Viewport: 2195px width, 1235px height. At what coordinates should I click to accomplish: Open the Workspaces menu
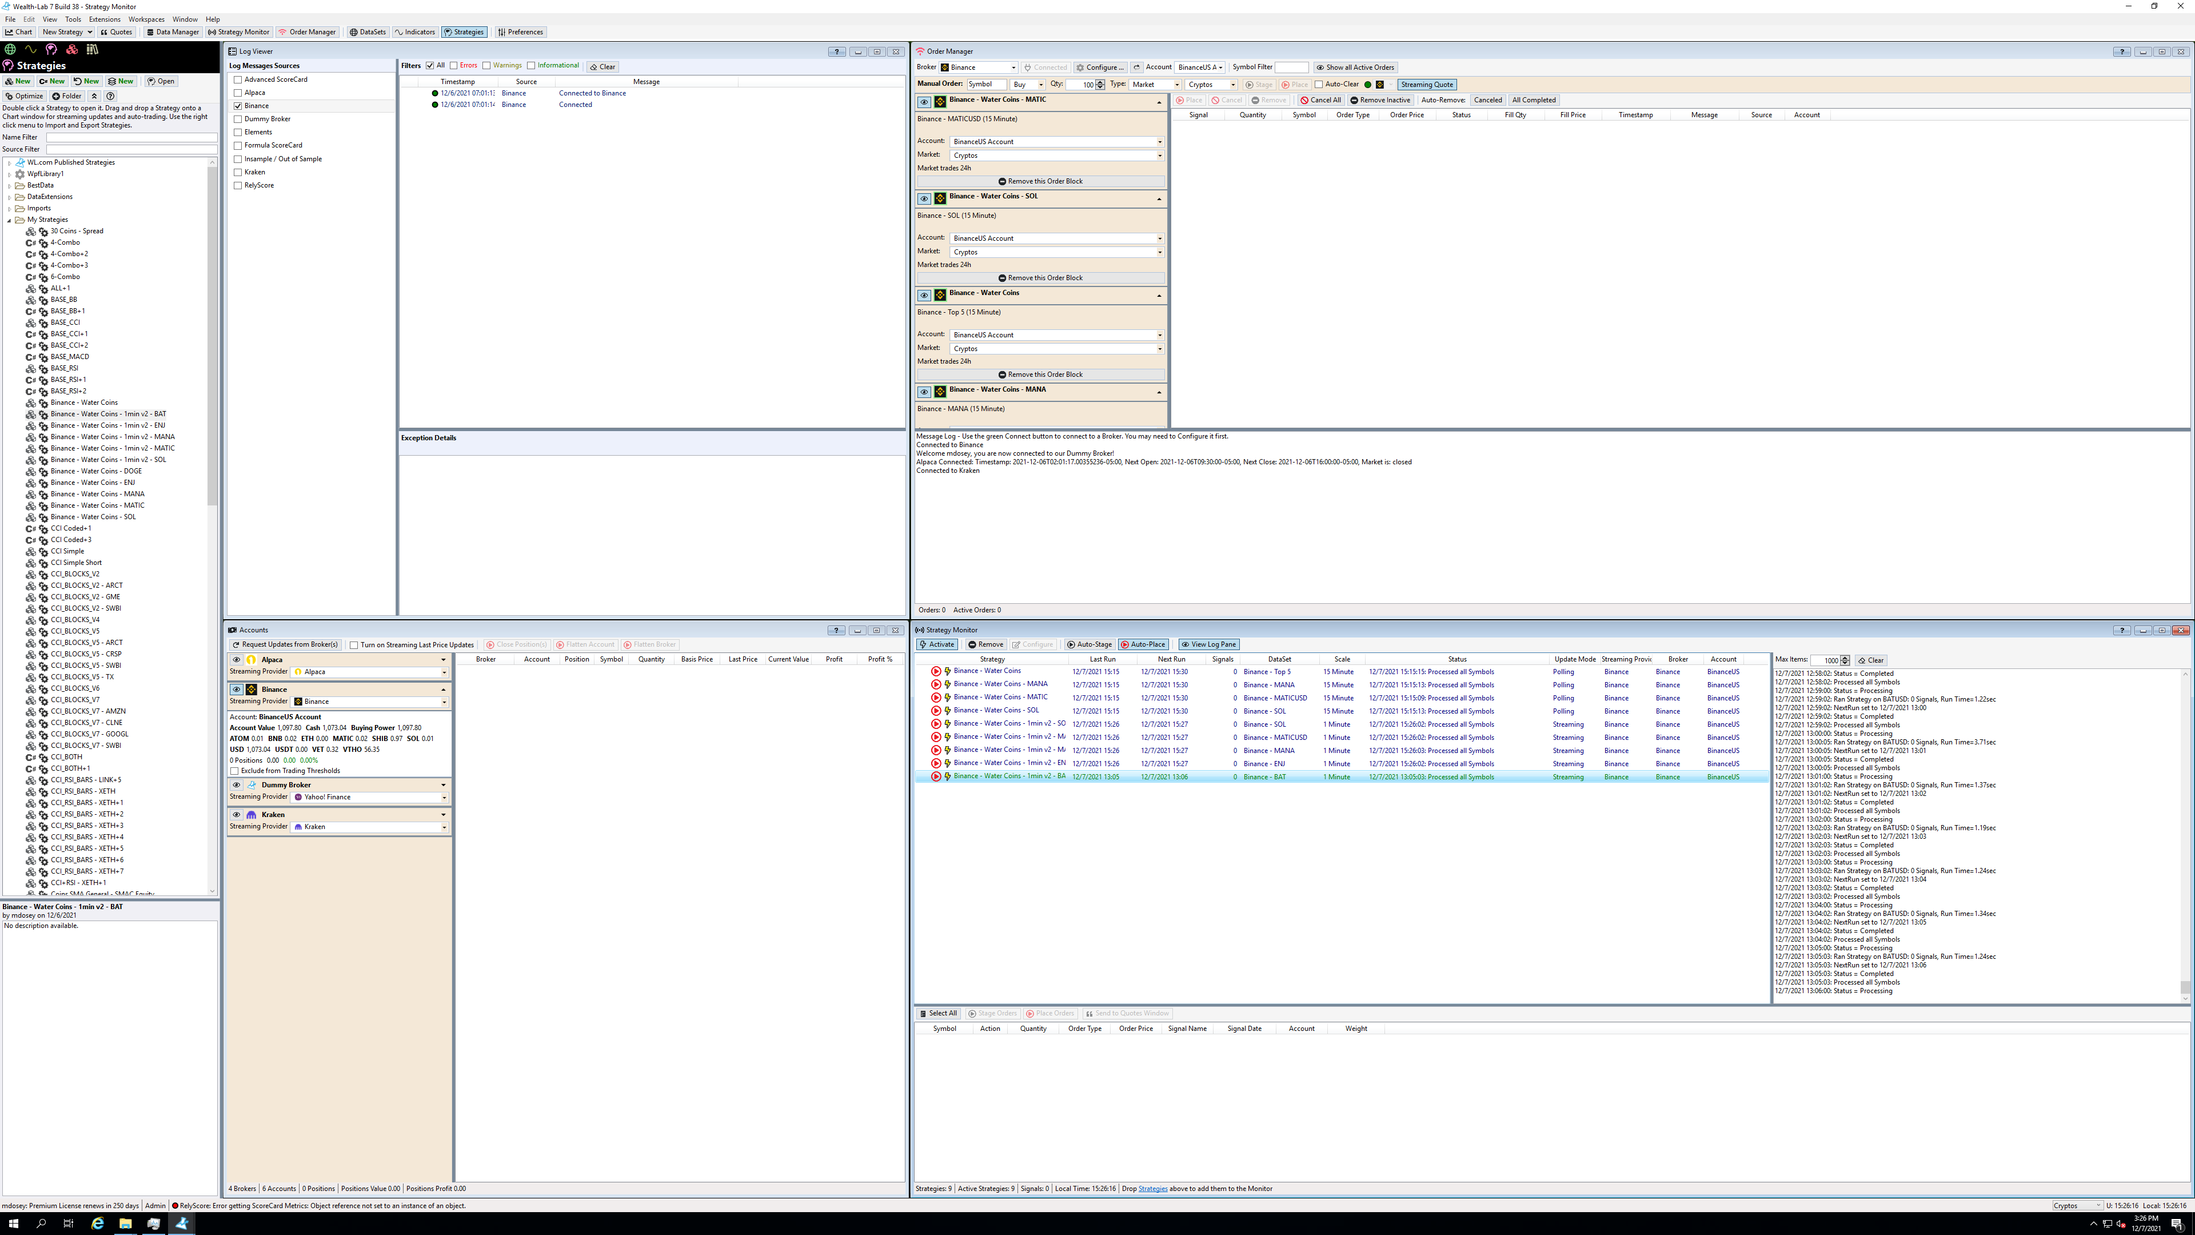(x=146, y=19)
